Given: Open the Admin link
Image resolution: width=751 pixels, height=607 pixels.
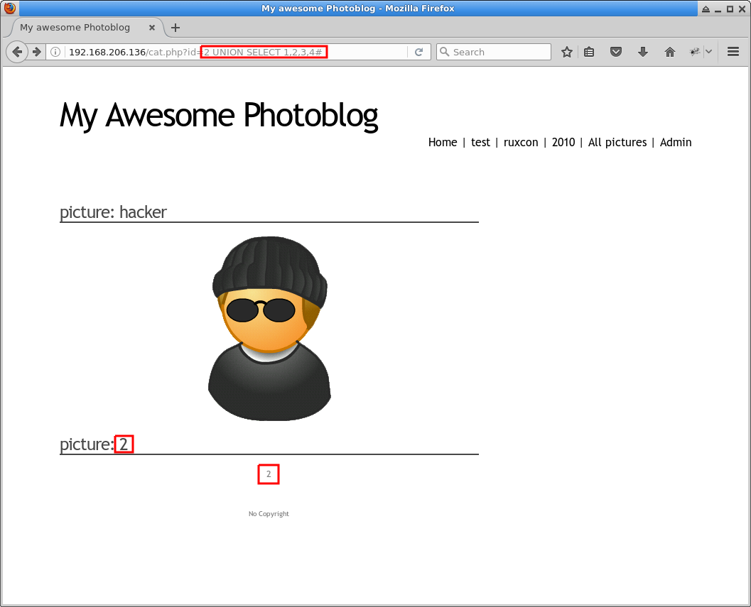Looking at the screenshot, I should pyautogui.click(x=675, y=142).
